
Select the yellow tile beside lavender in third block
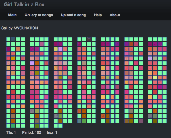click(56, 49)
